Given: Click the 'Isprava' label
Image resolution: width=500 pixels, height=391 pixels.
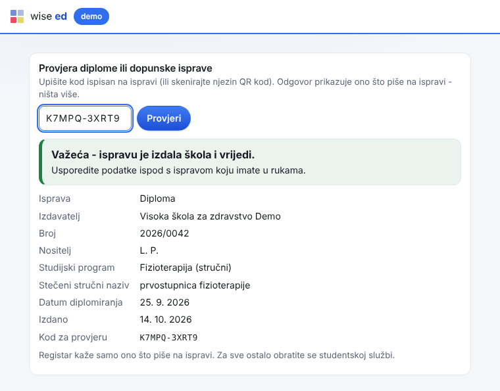Looking at the screenshot, I should (x=55, y=198).
